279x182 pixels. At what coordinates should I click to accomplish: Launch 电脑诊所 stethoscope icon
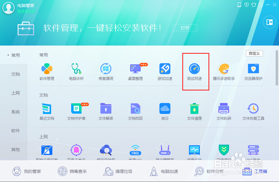point(76,69)
